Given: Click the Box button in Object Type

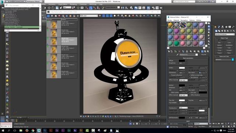Looking at the screenshot, I should click(x=219, y=43).
